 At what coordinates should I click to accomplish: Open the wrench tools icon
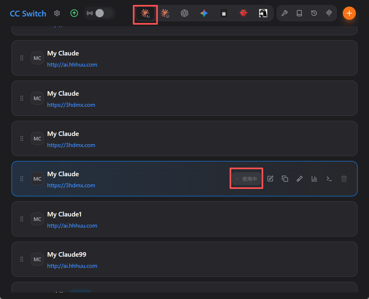pyautogui.click(x=284, y=13)
